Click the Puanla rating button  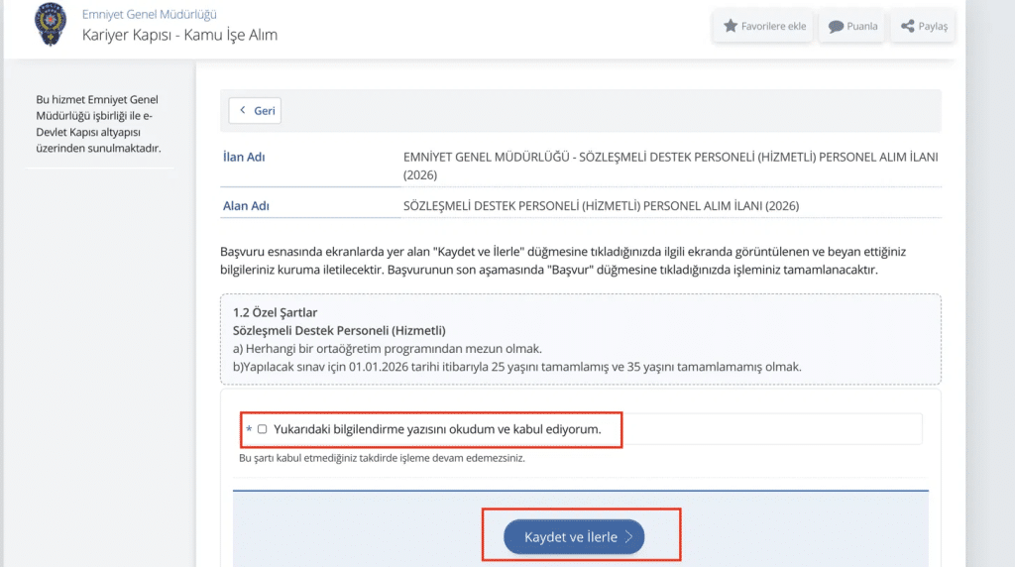[x=852, y=26]
